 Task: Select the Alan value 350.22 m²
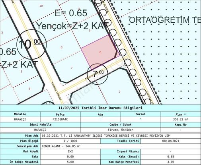[180, 119]
